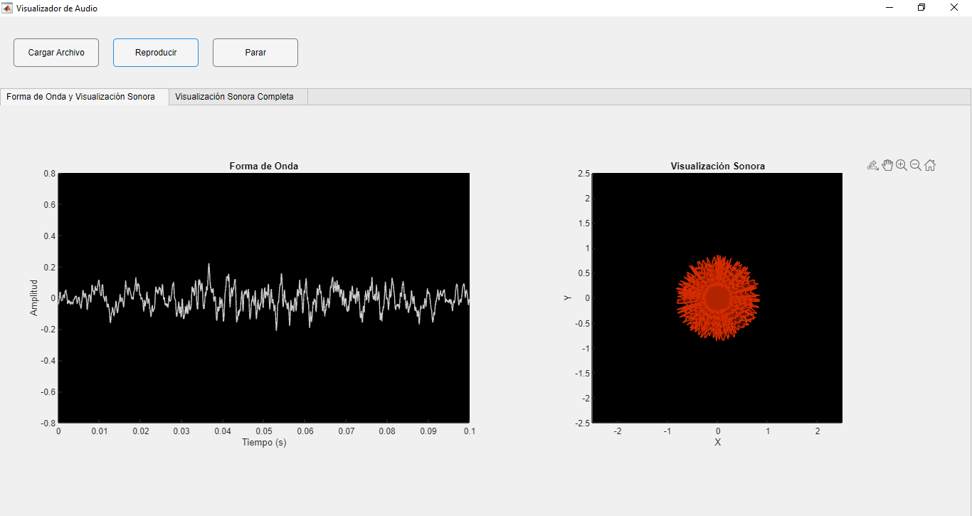Restore view with the home icon
The height and width of the screenshot is (516, 972).
click(930, 164)
